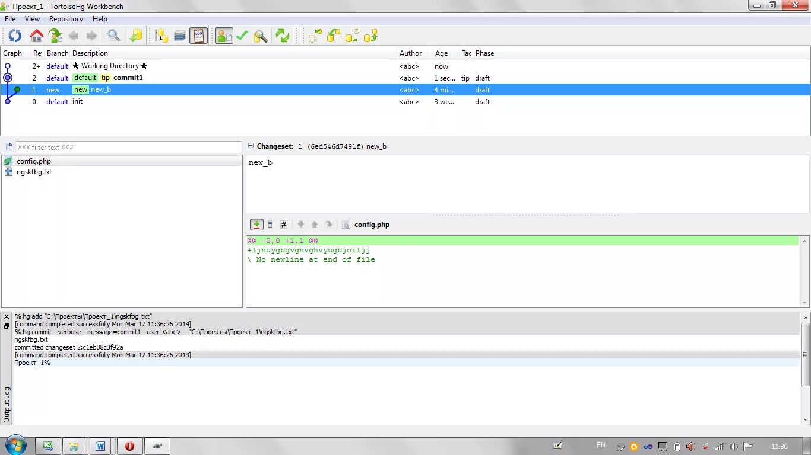This screenshot has height=455, width=811.
Task: Open the Help menu
Action: pos(100,19)
